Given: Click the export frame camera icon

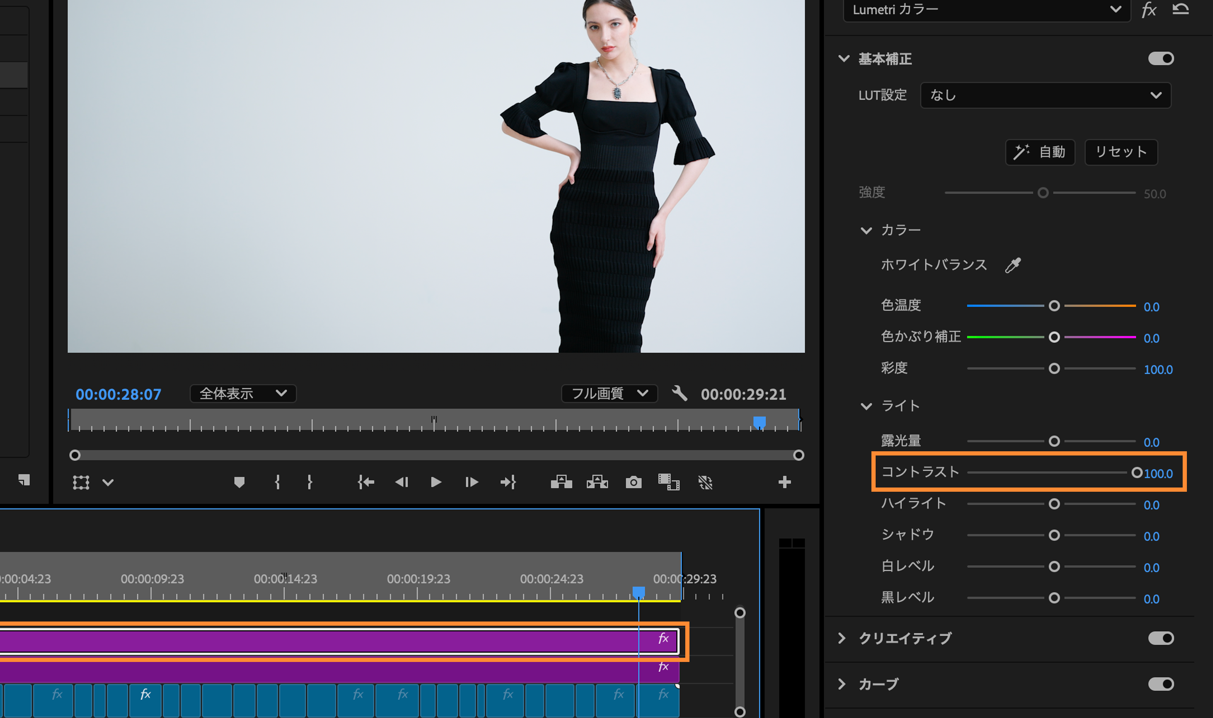Looking at the screenshot, I should (x=633, y=482).
